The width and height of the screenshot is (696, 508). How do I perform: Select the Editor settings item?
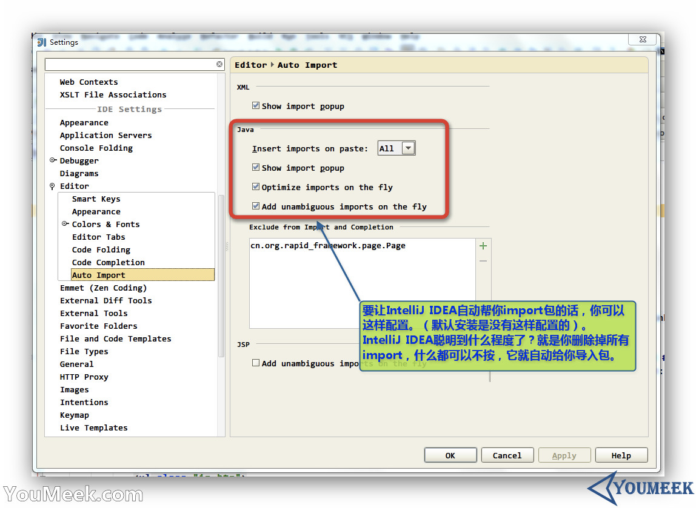[x=74, y=186]
